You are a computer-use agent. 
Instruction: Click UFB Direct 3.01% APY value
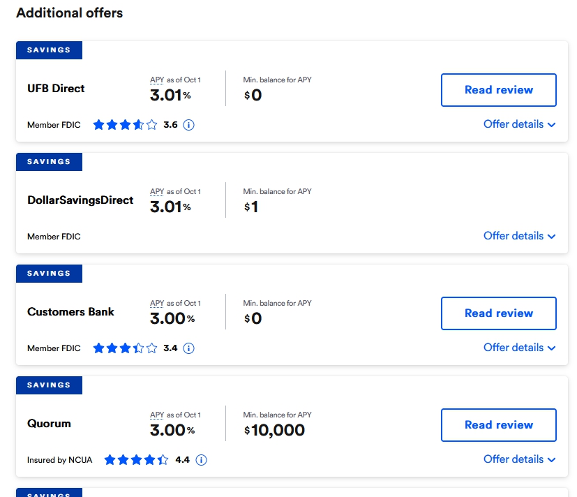click(170, 96)
